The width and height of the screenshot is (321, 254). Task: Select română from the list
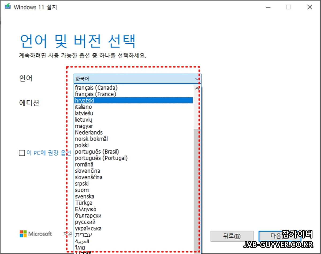pyautogui.click(x=134, y=165)
